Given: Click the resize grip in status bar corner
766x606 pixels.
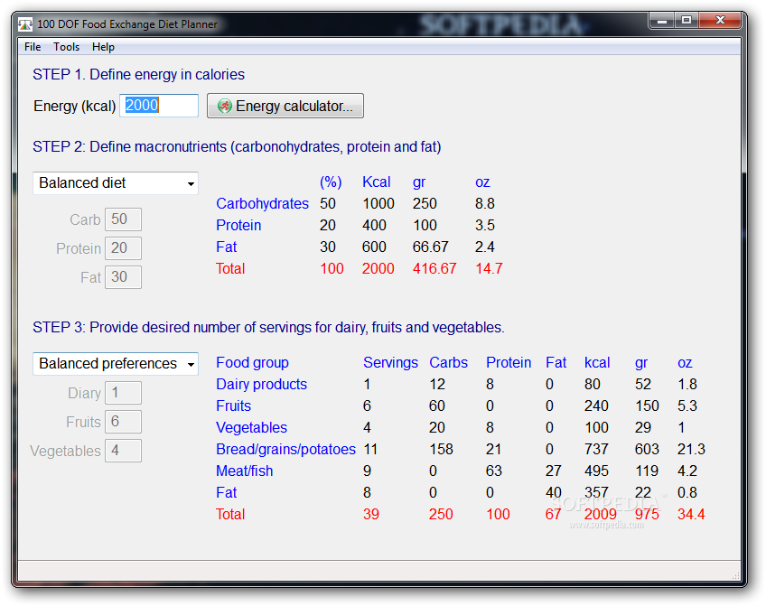Looking at the screenshot, I should point(735,575).
